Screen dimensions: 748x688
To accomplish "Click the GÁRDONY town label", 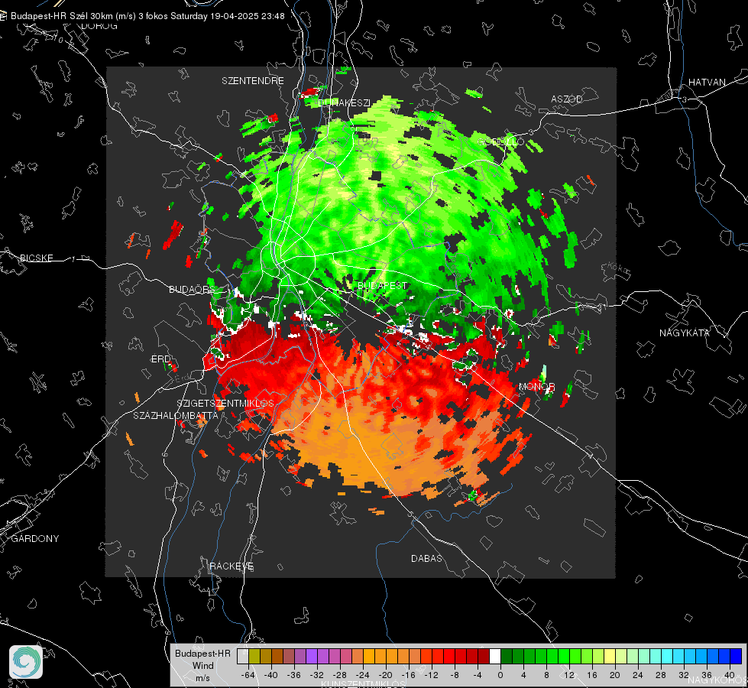I will [x=35, y=539].
